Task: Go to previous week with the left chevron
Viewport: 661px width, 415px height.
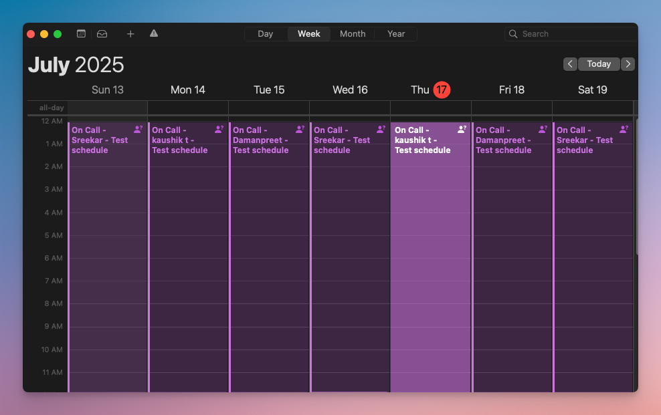Action: tap(570, 63)
